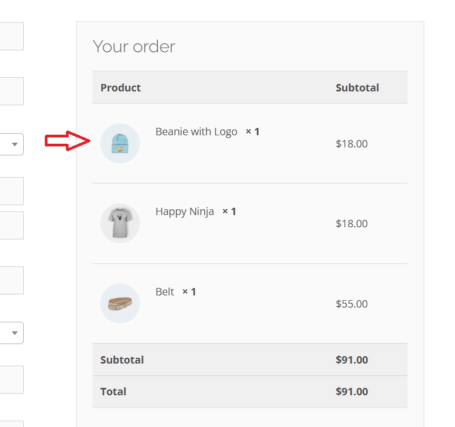
Task: Click the Total row label
Action: point(113,392)
